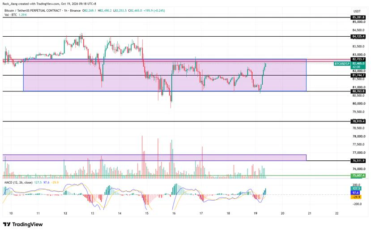The image size is (371, 232).
Task: Select date 13 on time axis
Action: pyautogui.click(x=92, y=213)
